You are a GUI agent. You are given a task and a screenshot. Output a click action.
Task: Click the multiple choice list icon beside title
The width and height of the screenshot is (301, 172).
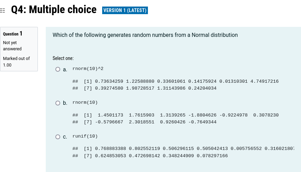click(x=3, y=10)
